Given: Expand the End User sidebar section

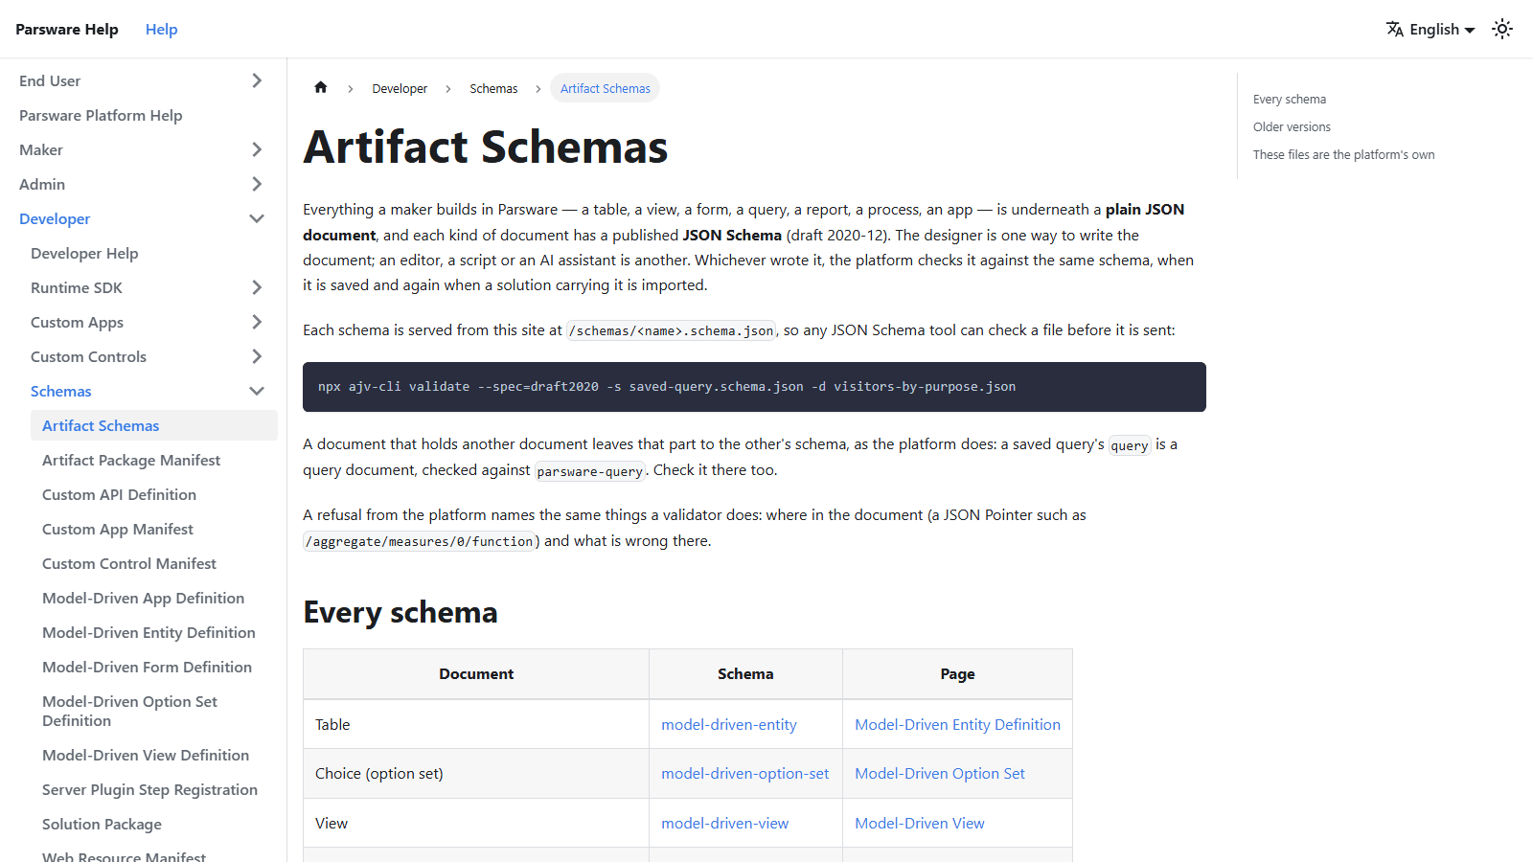Looking at the screenshot, I should [x=257, y=80].
